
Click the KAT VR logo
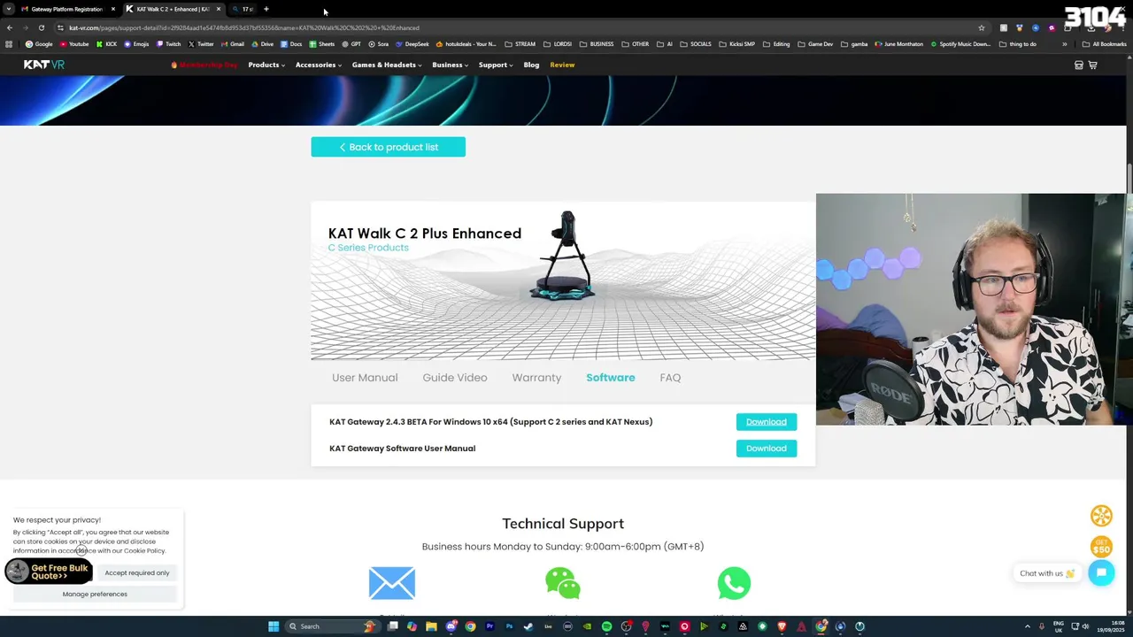[x=43, y=65]
